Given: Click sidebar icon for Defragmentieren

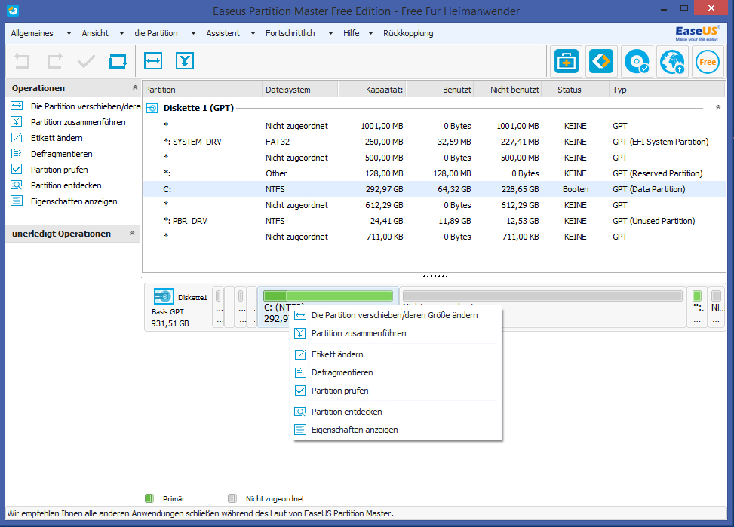Looking at the screenshot, I should [17, 154].
